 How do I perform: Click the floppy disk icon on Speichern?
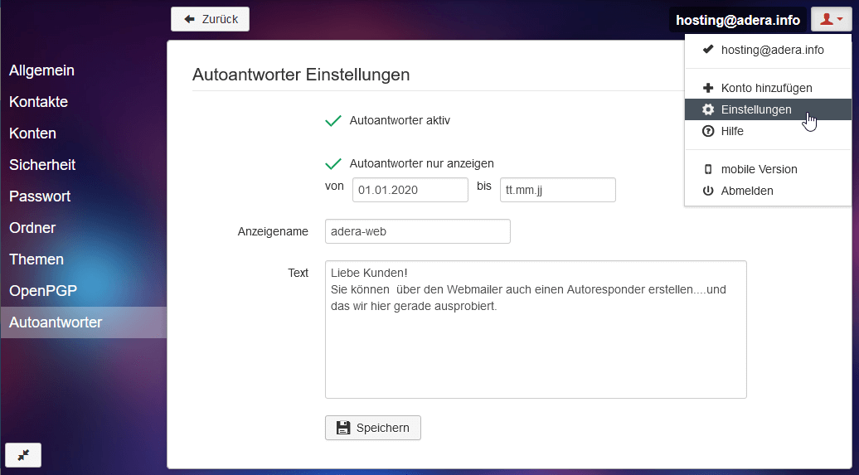[343, 428]
